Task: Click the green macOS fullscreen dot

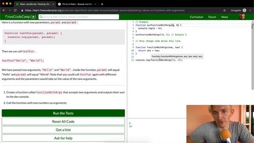Action: click(10, 4)
